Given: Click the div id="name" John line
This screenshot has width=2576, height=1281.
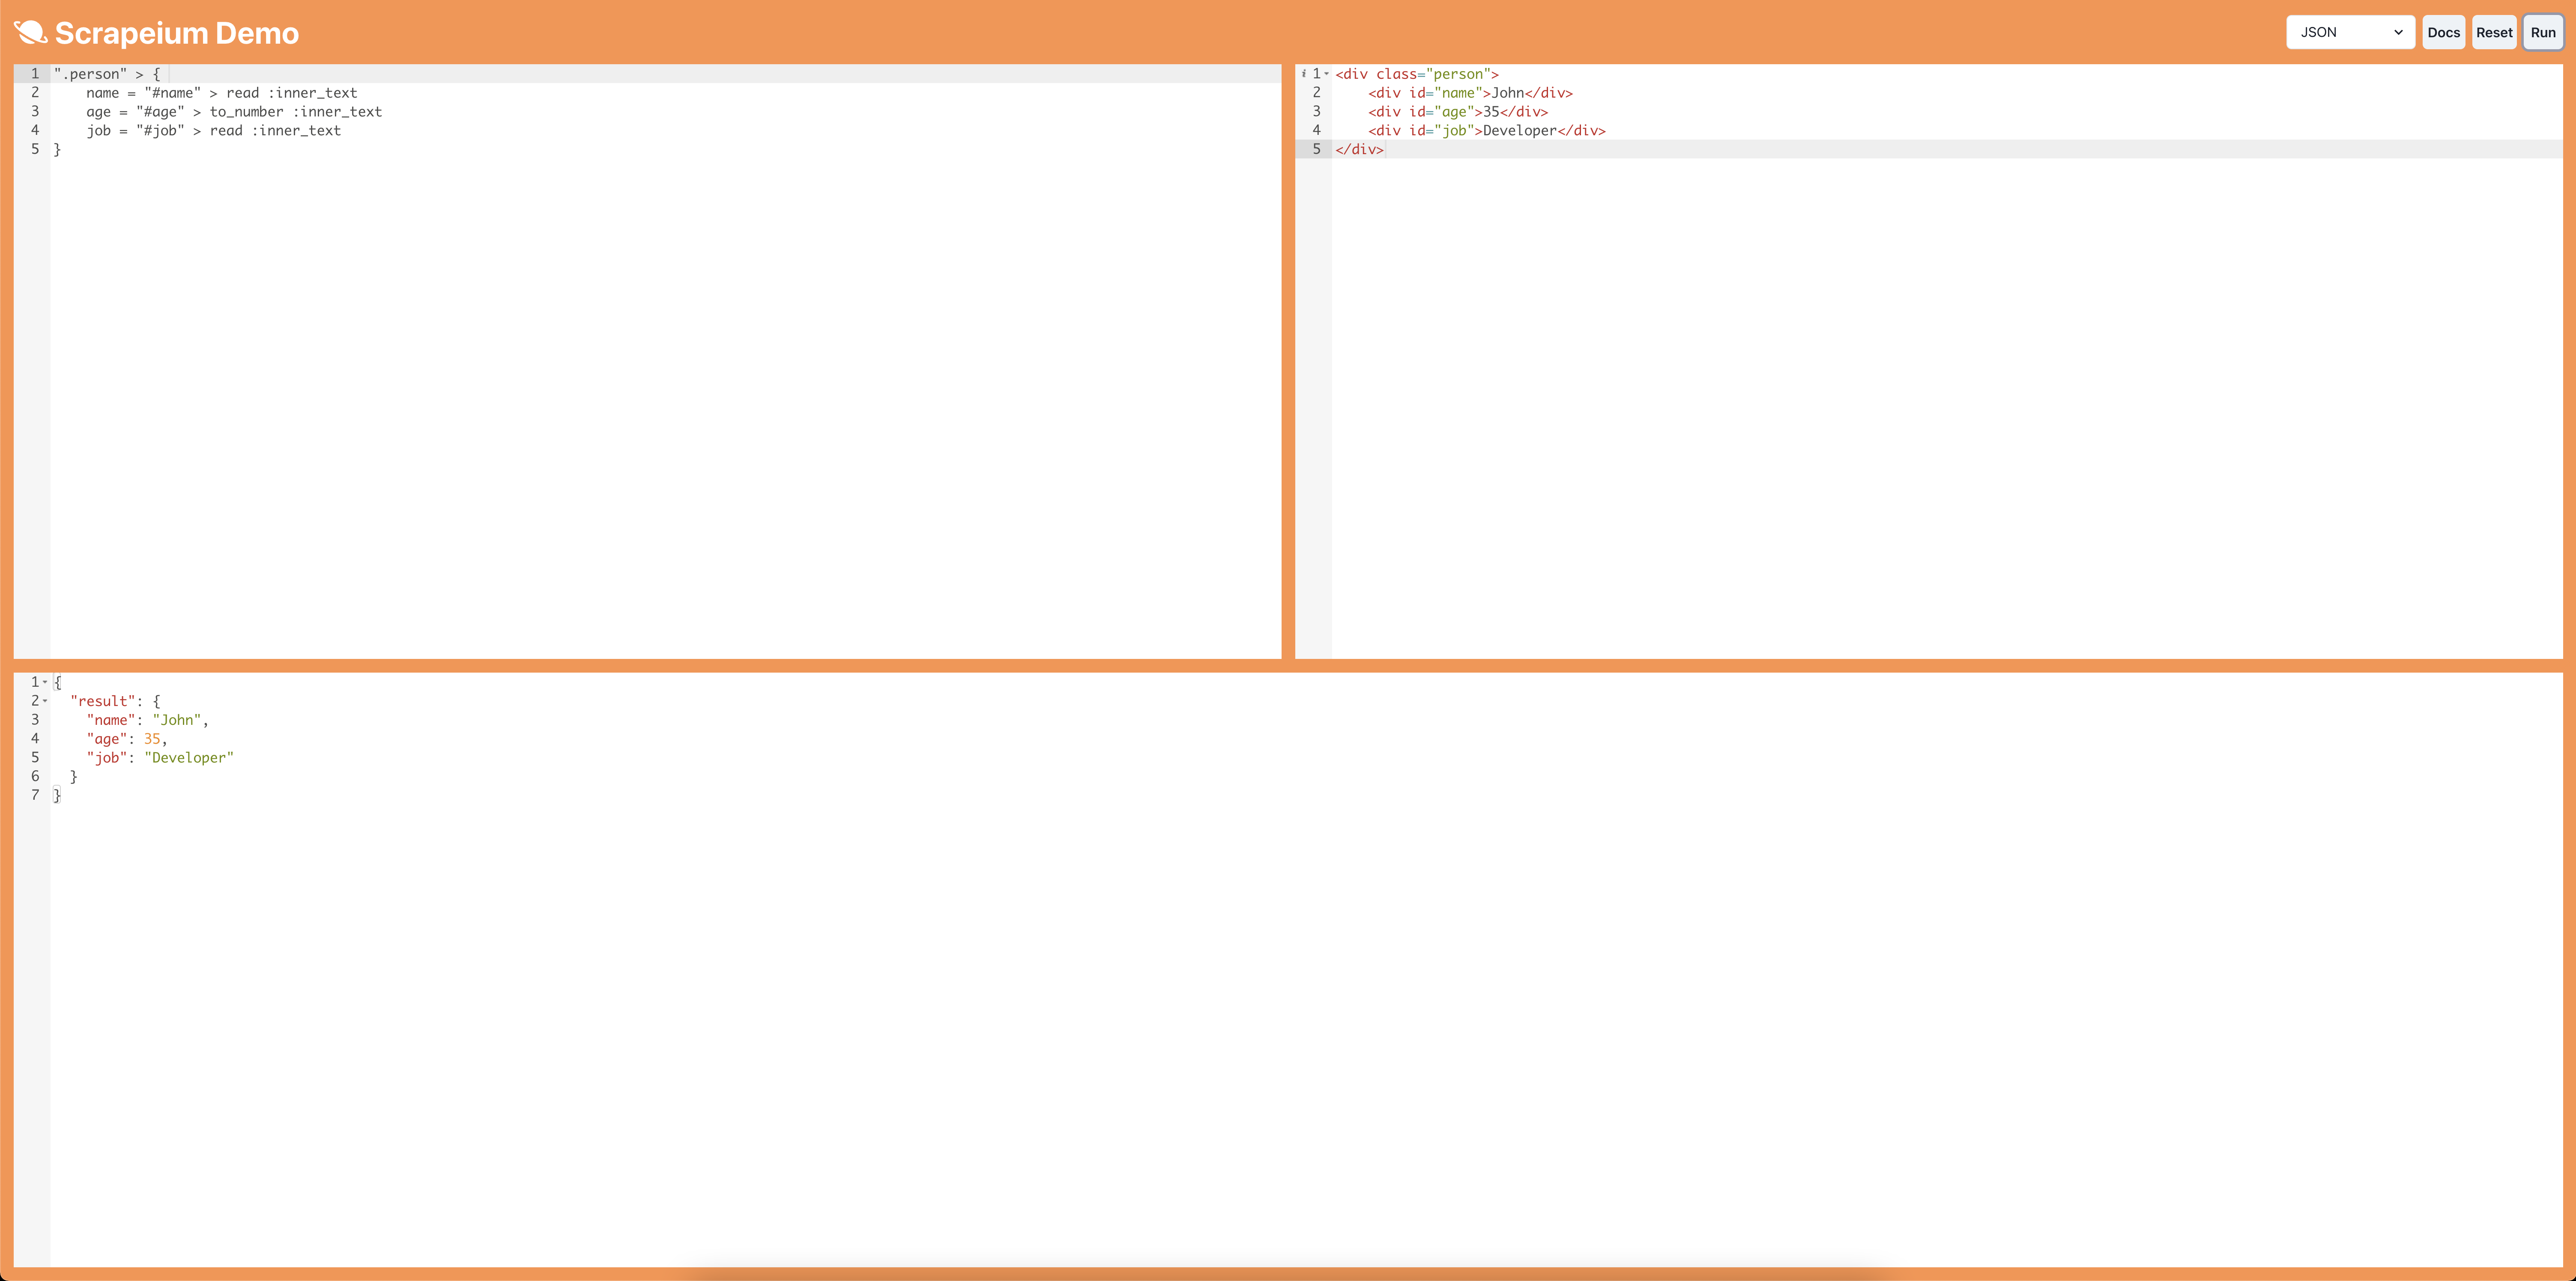Looking at the screenshot, I should 1470,93.
